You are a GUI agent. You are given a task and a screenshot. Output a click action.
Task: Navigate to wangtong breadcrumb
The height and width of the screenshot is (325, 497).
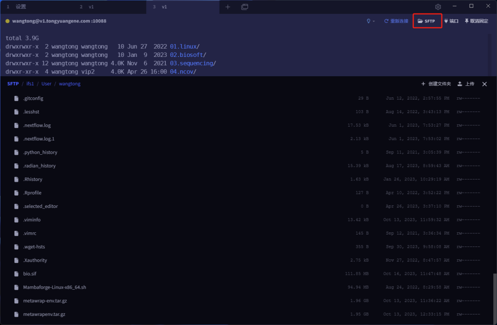pos(70,84)
